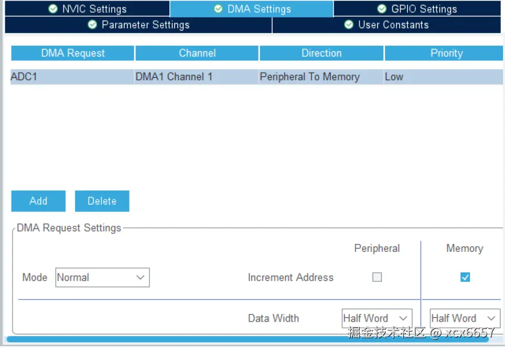
Task: Switch to the GPIO Settings tab
Action: click(417, 9)
